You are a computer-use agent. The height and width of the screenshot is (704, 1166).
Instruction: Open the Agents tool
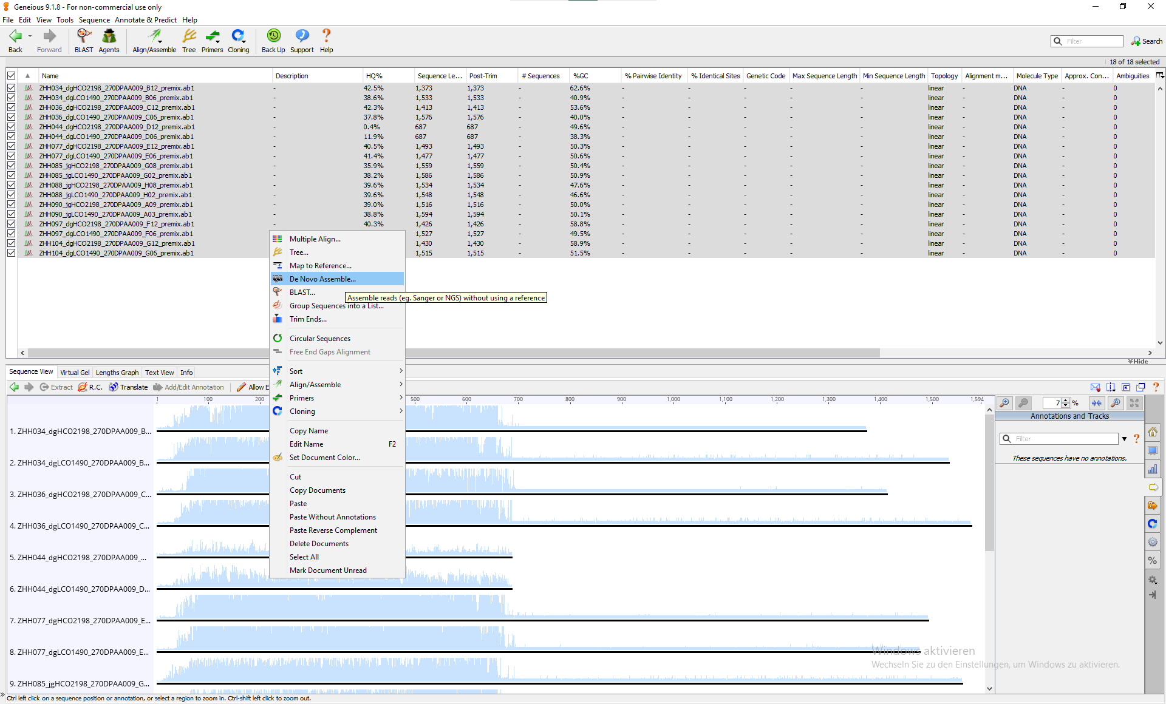(109, 41)
